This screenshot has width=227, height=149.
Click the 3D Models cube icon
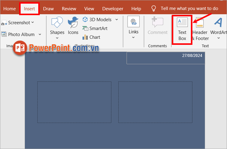85,19
